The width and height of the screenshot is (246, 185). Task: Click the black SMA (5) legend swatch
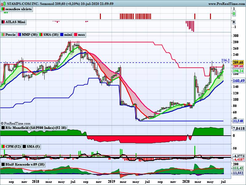point(24,146)
